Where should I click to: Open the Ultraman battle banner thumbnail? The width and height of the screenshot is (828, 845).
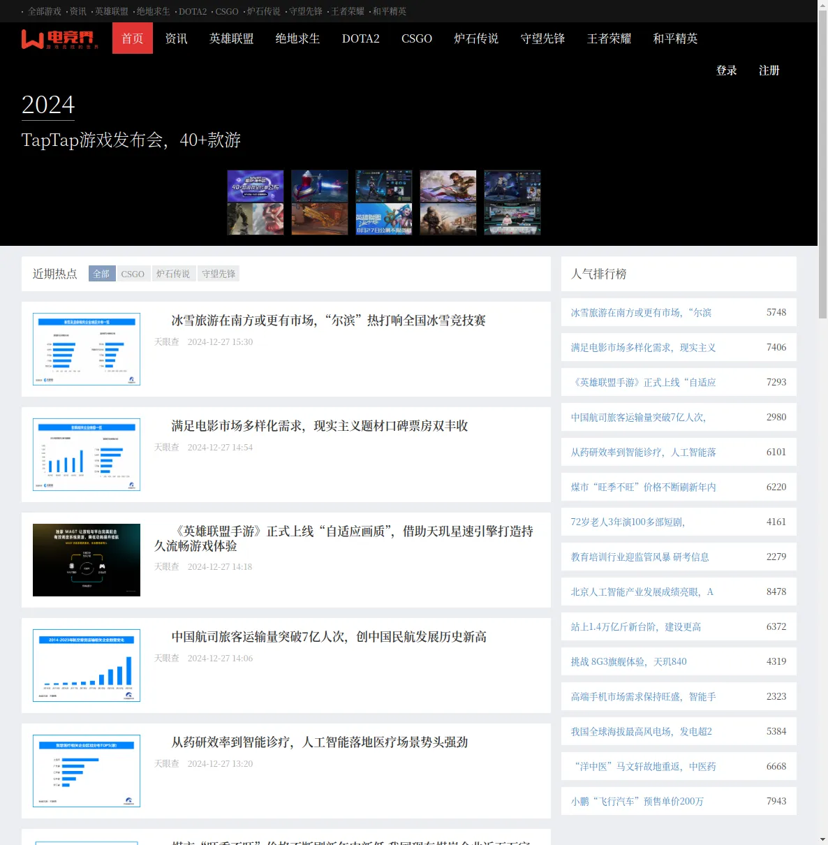click(x=320, y=186)
